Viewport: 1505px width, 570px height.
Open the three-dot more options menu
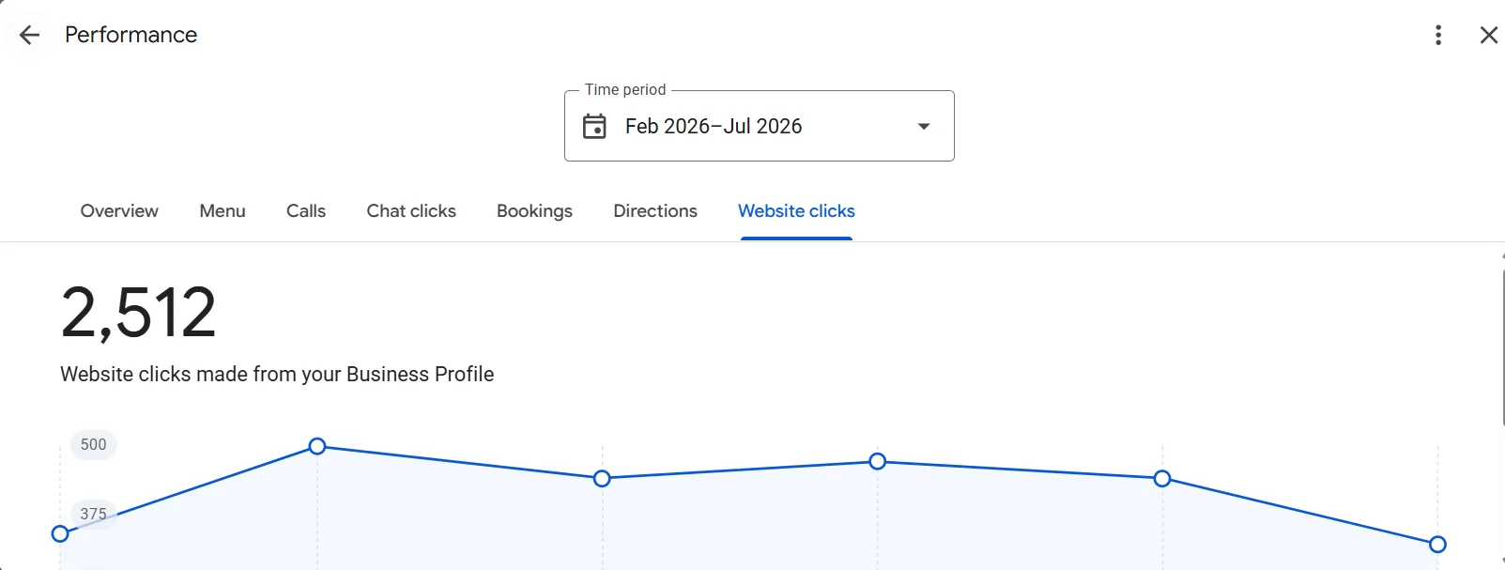[x=1438, y=36]
